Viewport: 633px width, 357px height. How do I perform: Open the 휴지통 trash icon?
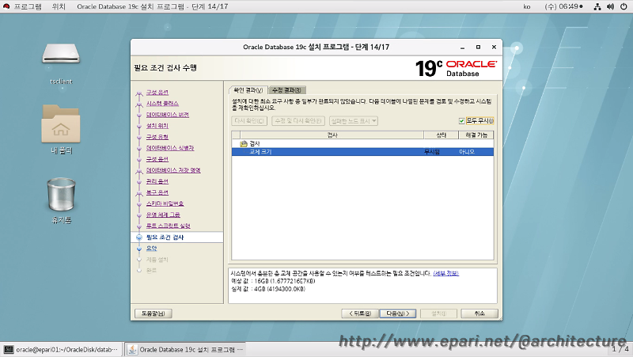point(61,194)
